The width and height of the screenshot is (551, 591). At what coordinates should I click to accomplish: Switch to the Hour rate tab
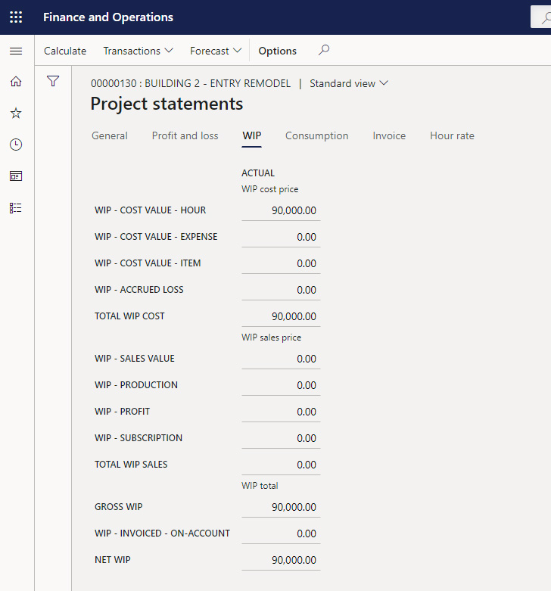[x=453, y=135]
